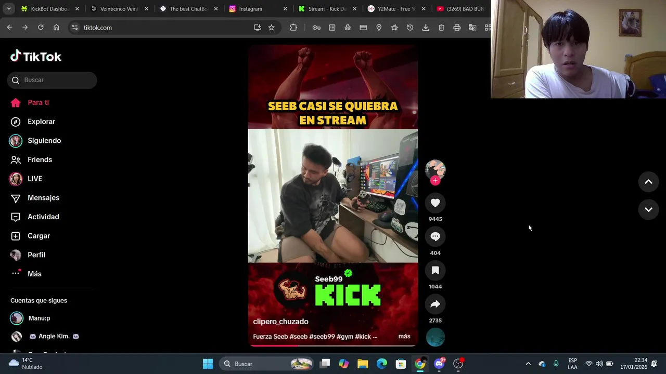
Task: Click the Buscar search field in TikTok
Action: tap(52, 80)
